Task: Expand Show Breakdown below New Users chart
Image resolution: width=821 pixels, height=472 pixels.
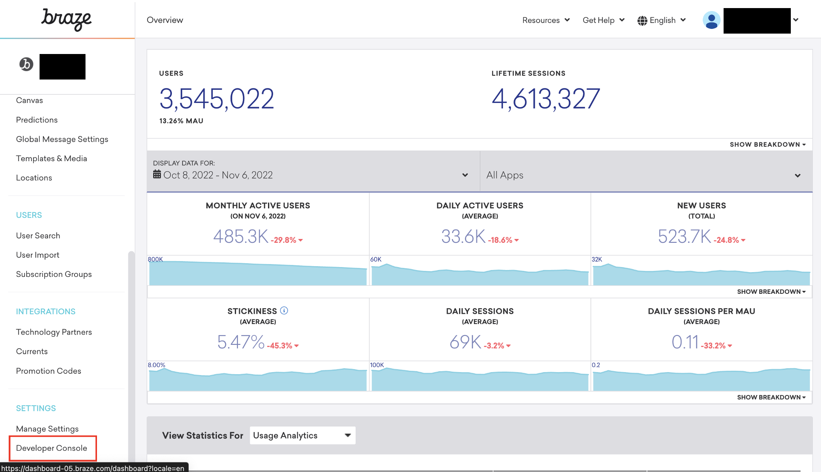Action: (771, 292)
